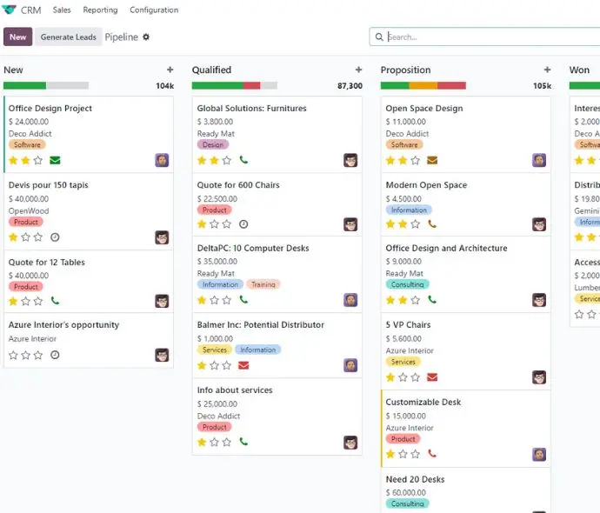
Task: Open Pipeline settings gear icon
Action: (146, 37)
